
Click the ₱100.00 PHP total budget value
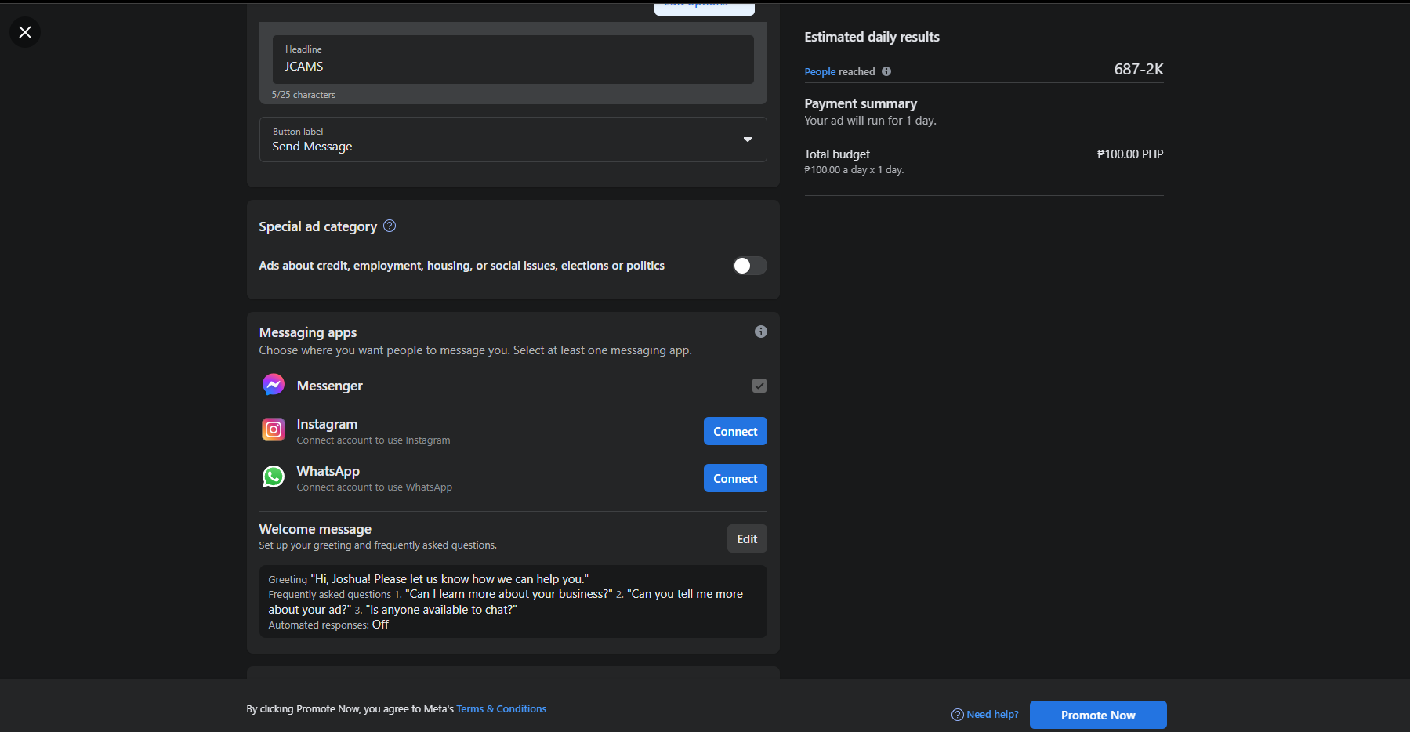1130,154
